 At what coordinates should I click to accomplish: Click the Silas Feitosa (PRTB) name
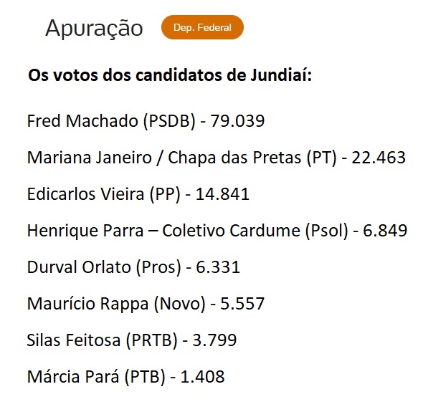pos(103,340)
